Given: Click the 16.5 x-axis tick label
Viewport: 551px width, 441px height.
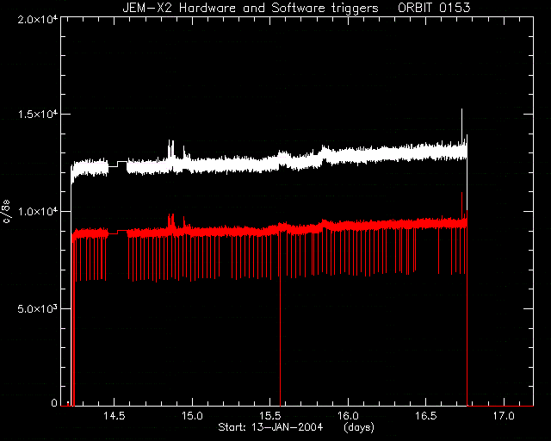Looking at the screenshot, I should [x=425, y=416].
